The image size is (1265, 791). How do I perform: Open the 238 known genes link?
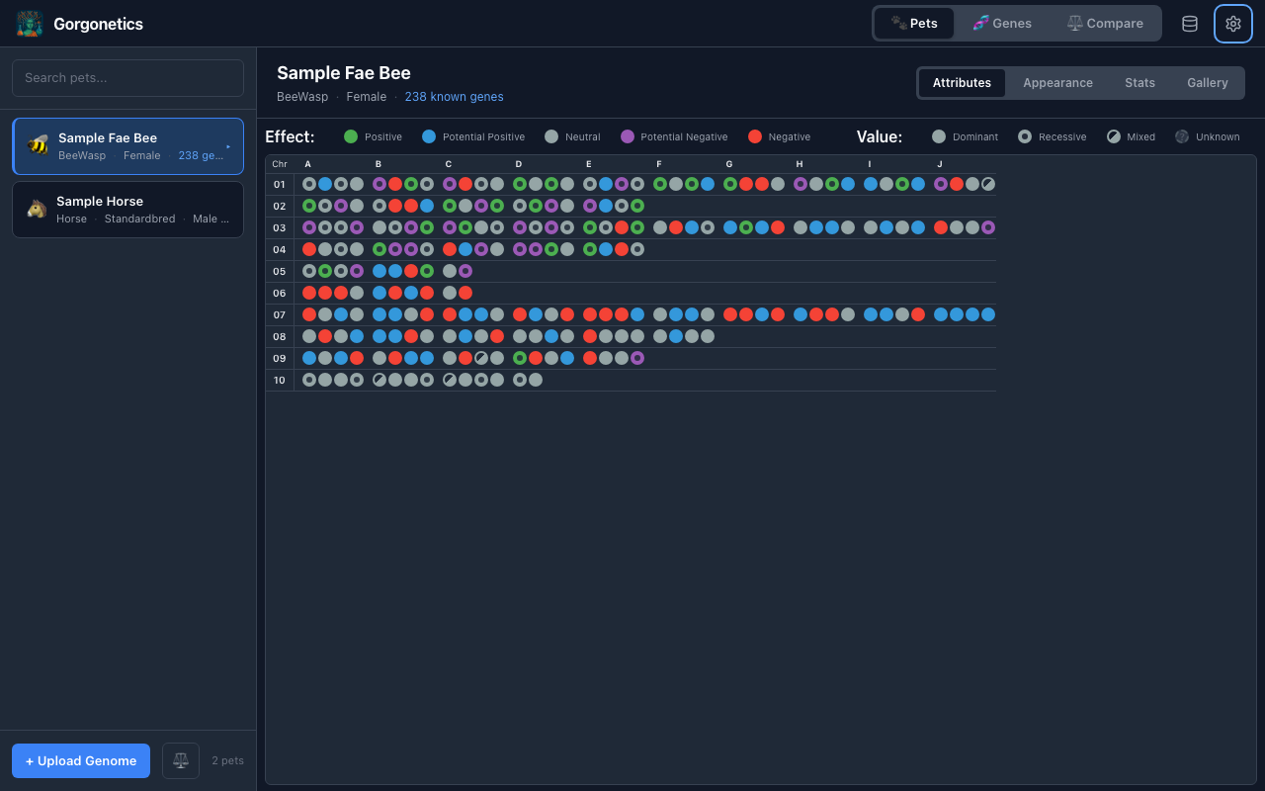(x=454, y=97)
